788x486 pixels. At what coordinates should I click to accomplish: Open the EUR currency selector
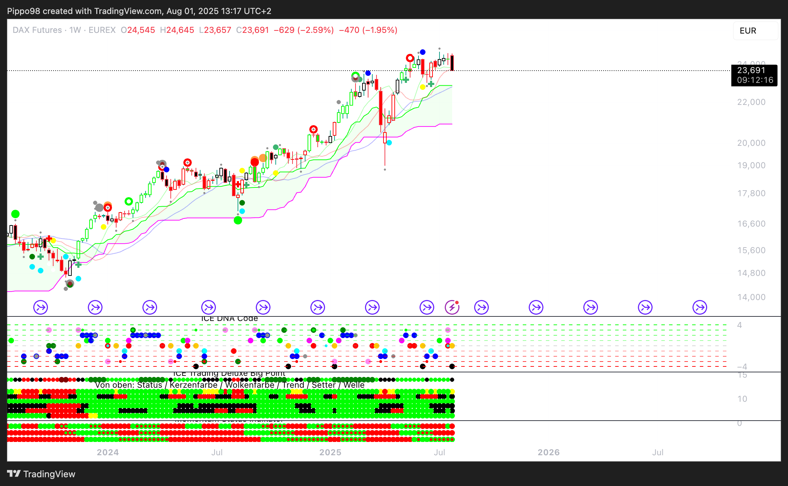pyautogui.click(x=755, y=31)
